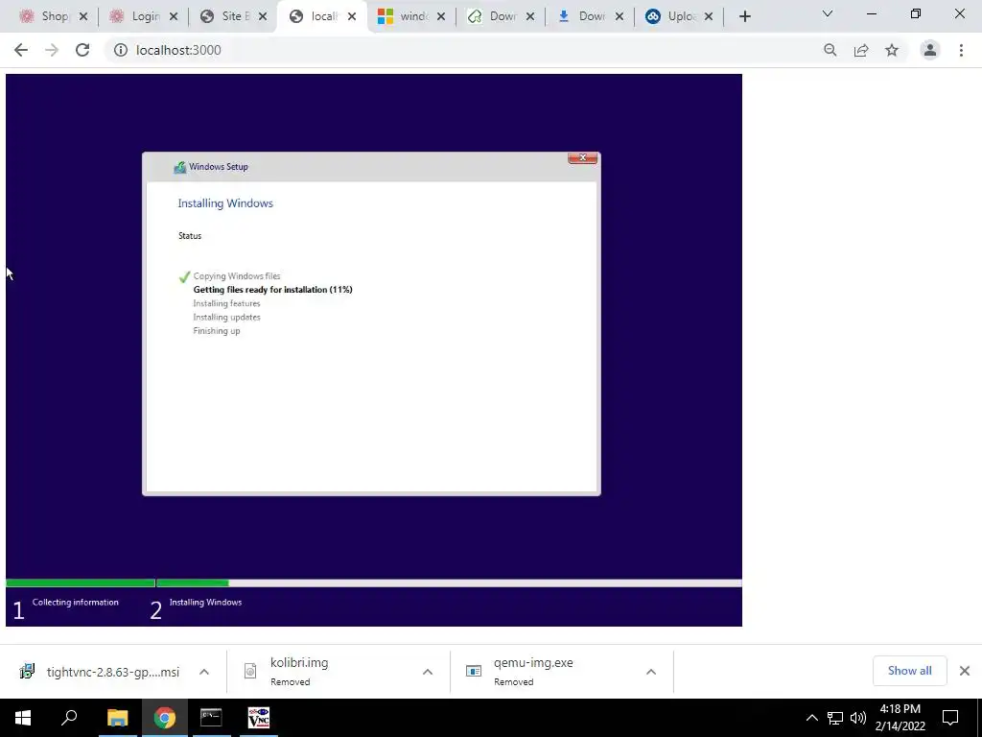
Task: Click 'Getting files ready for installation' text
Action: pos(273,290)
